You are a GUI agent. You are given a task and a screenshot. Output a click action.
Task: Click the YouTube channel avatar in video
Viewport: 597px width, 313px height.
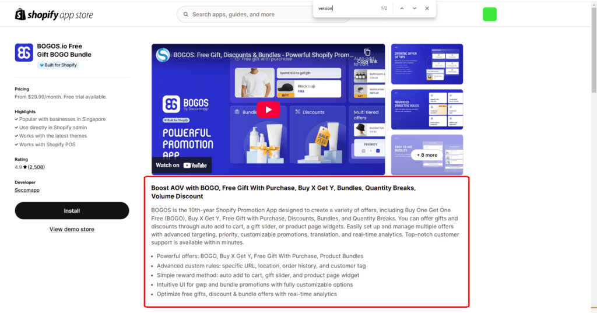[x=163, y=55]
